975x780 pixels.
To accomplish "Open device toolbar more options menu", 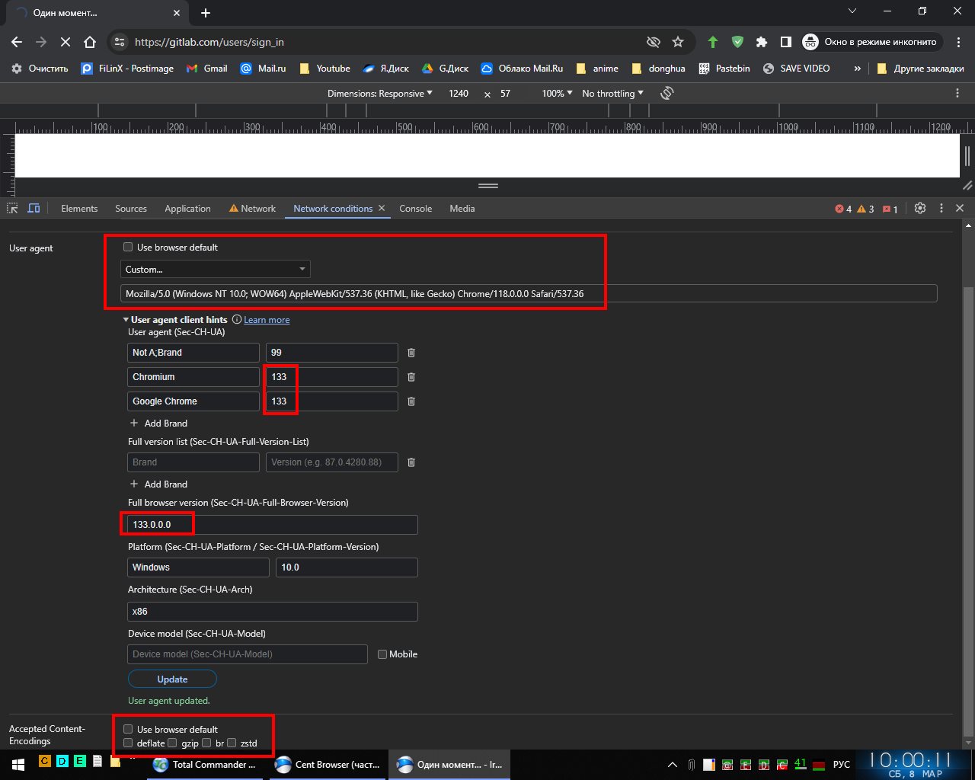I will (957, 93).
